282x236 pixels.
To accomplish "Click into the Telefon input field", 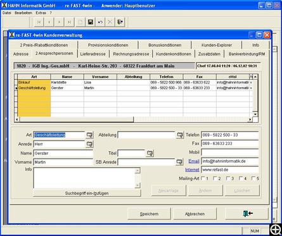I will click(x=230, y=135).
